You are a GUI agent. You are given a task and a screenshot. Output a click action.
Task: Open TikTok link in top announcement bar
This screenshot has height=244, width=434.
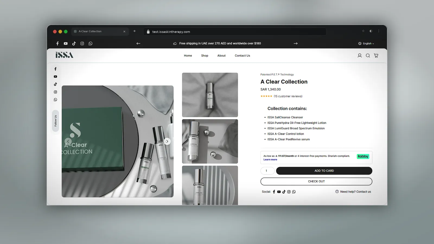point(74,43)
